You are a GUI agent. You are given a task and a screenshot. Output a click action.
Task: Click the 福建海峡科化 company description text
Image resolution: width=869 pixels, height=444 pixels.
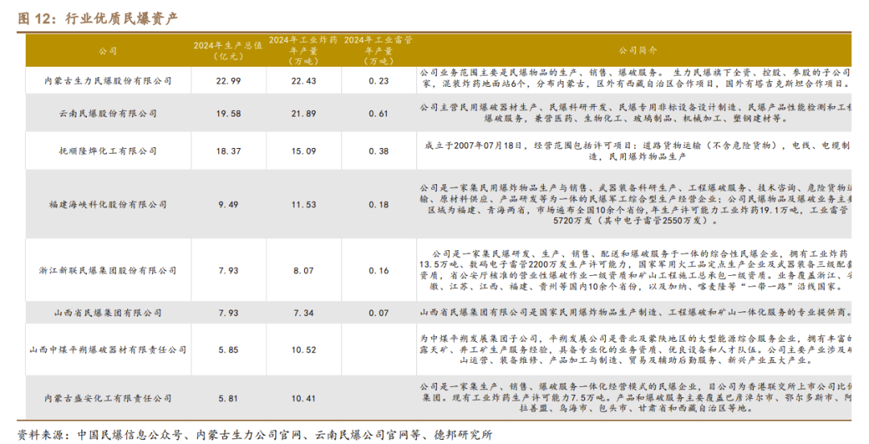[x=635, y=204]
